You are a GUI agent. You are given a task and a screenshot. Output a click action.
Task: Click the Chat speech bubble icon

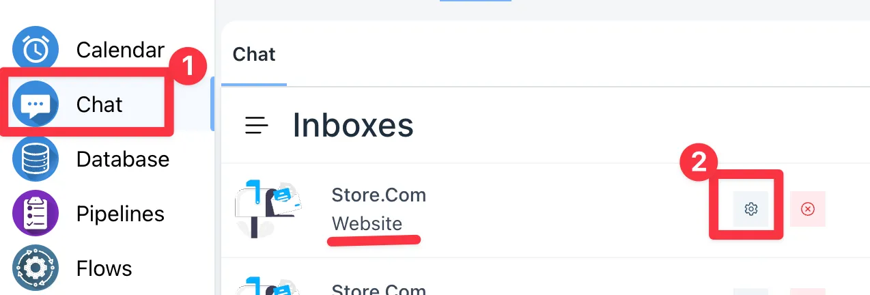pyautogui.click(x=36, y=104)
